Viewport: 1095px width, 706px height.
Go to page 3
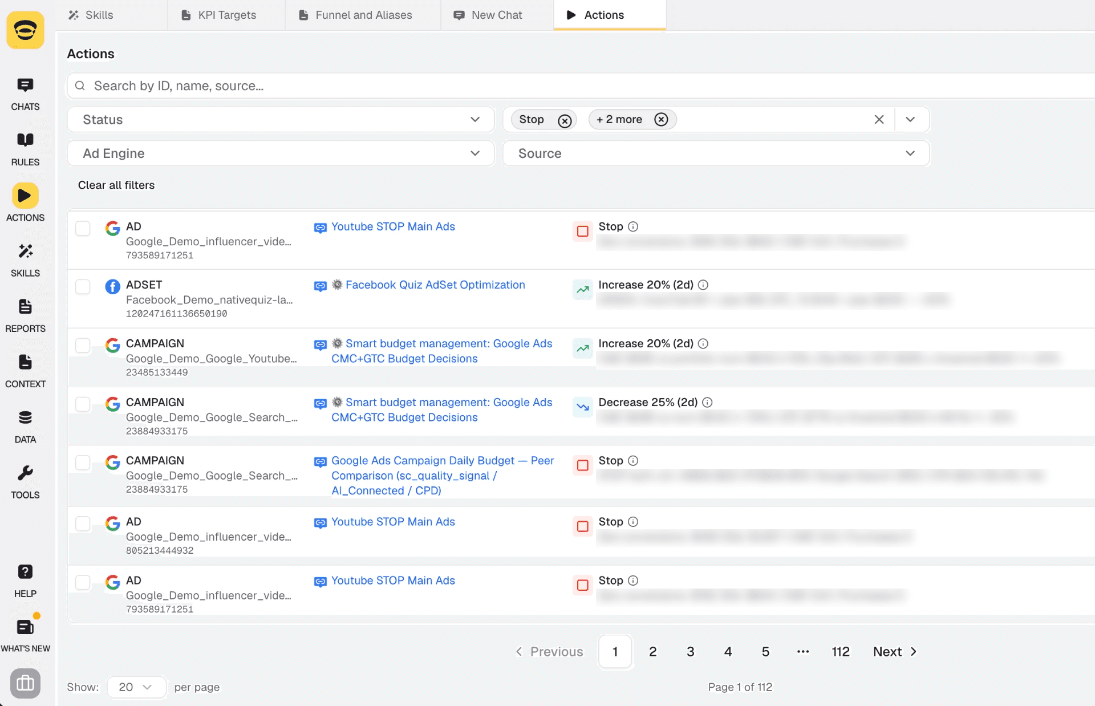click(x=691, y=651)
